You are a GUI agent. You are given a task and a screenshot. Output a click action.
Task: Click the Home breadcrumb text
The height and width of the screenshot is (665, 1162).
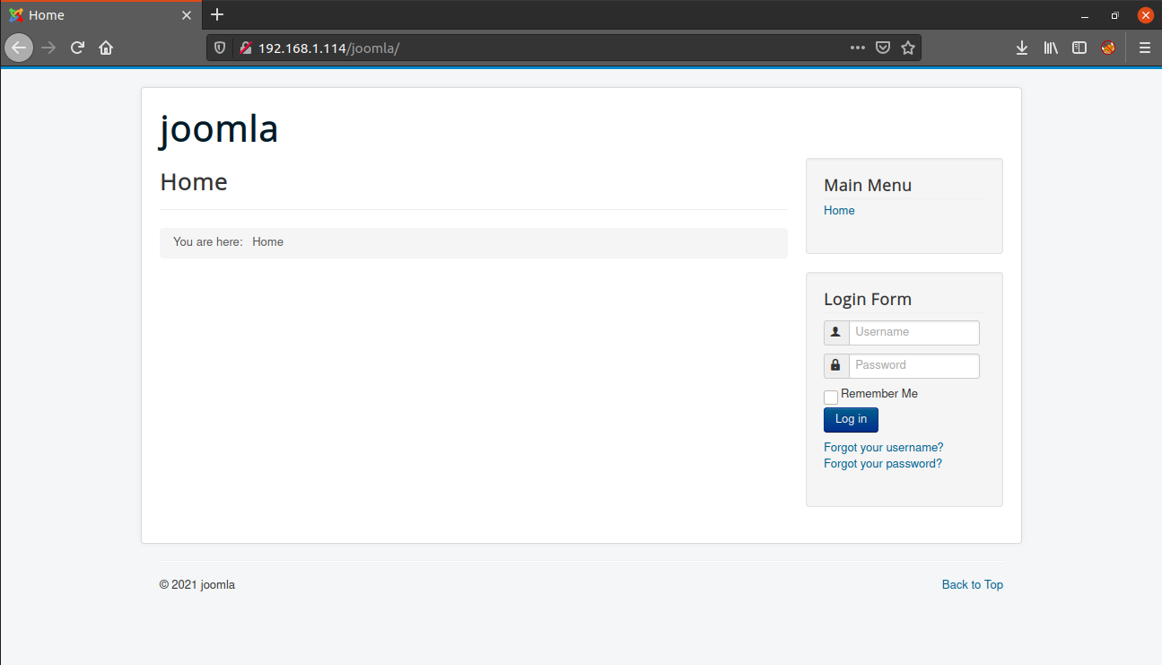coord(267,241)
